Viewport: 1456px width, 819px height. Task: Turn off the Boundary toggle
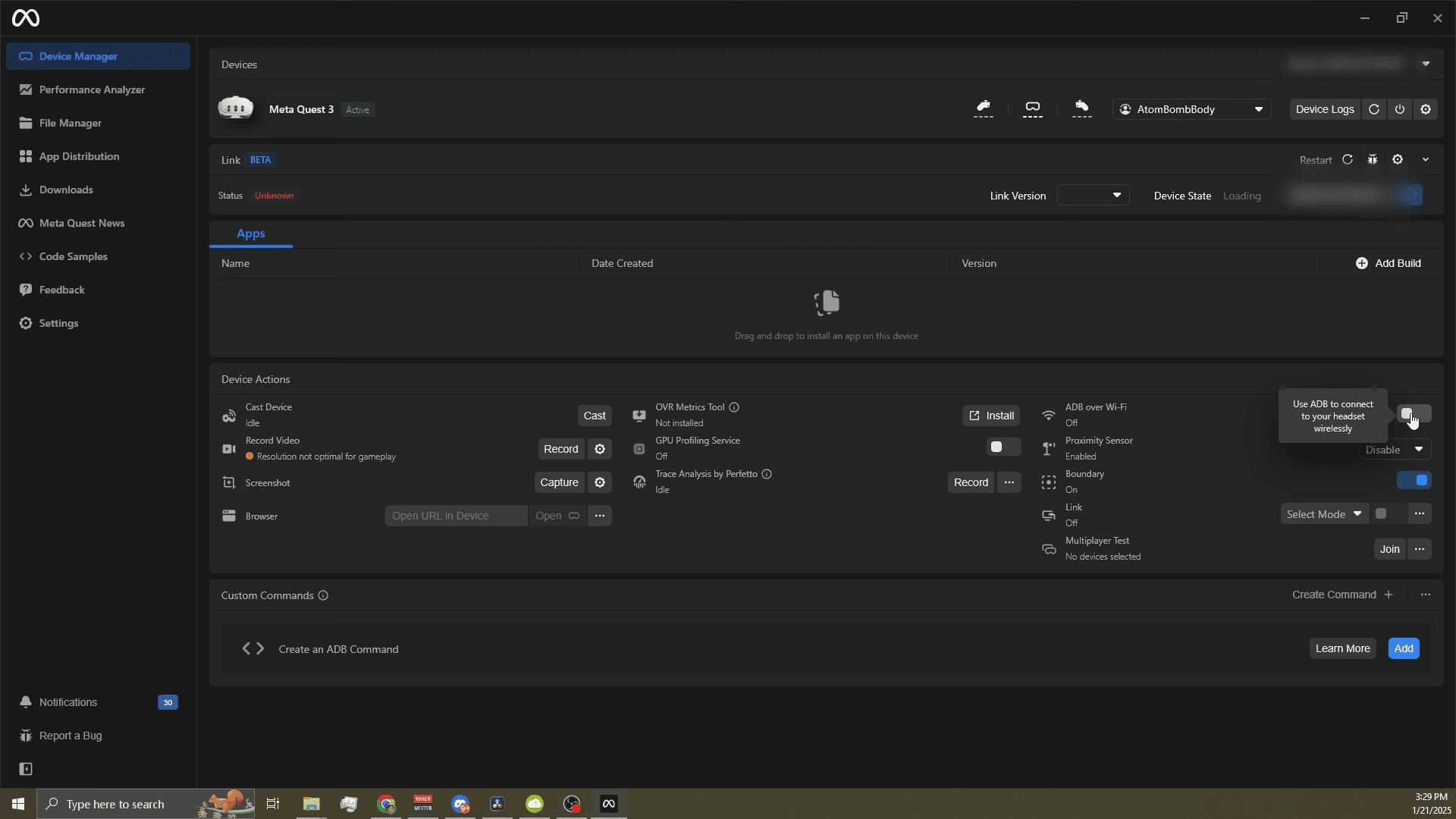(x=1414, y=480)
